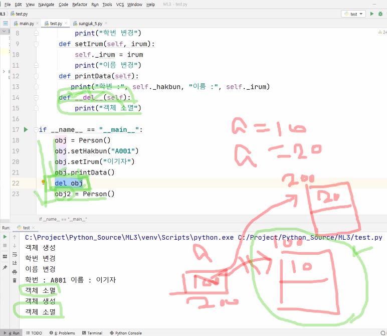387x336 pixels.
Task: Start debugging with the green bug icon
Action: click(380, 14)
